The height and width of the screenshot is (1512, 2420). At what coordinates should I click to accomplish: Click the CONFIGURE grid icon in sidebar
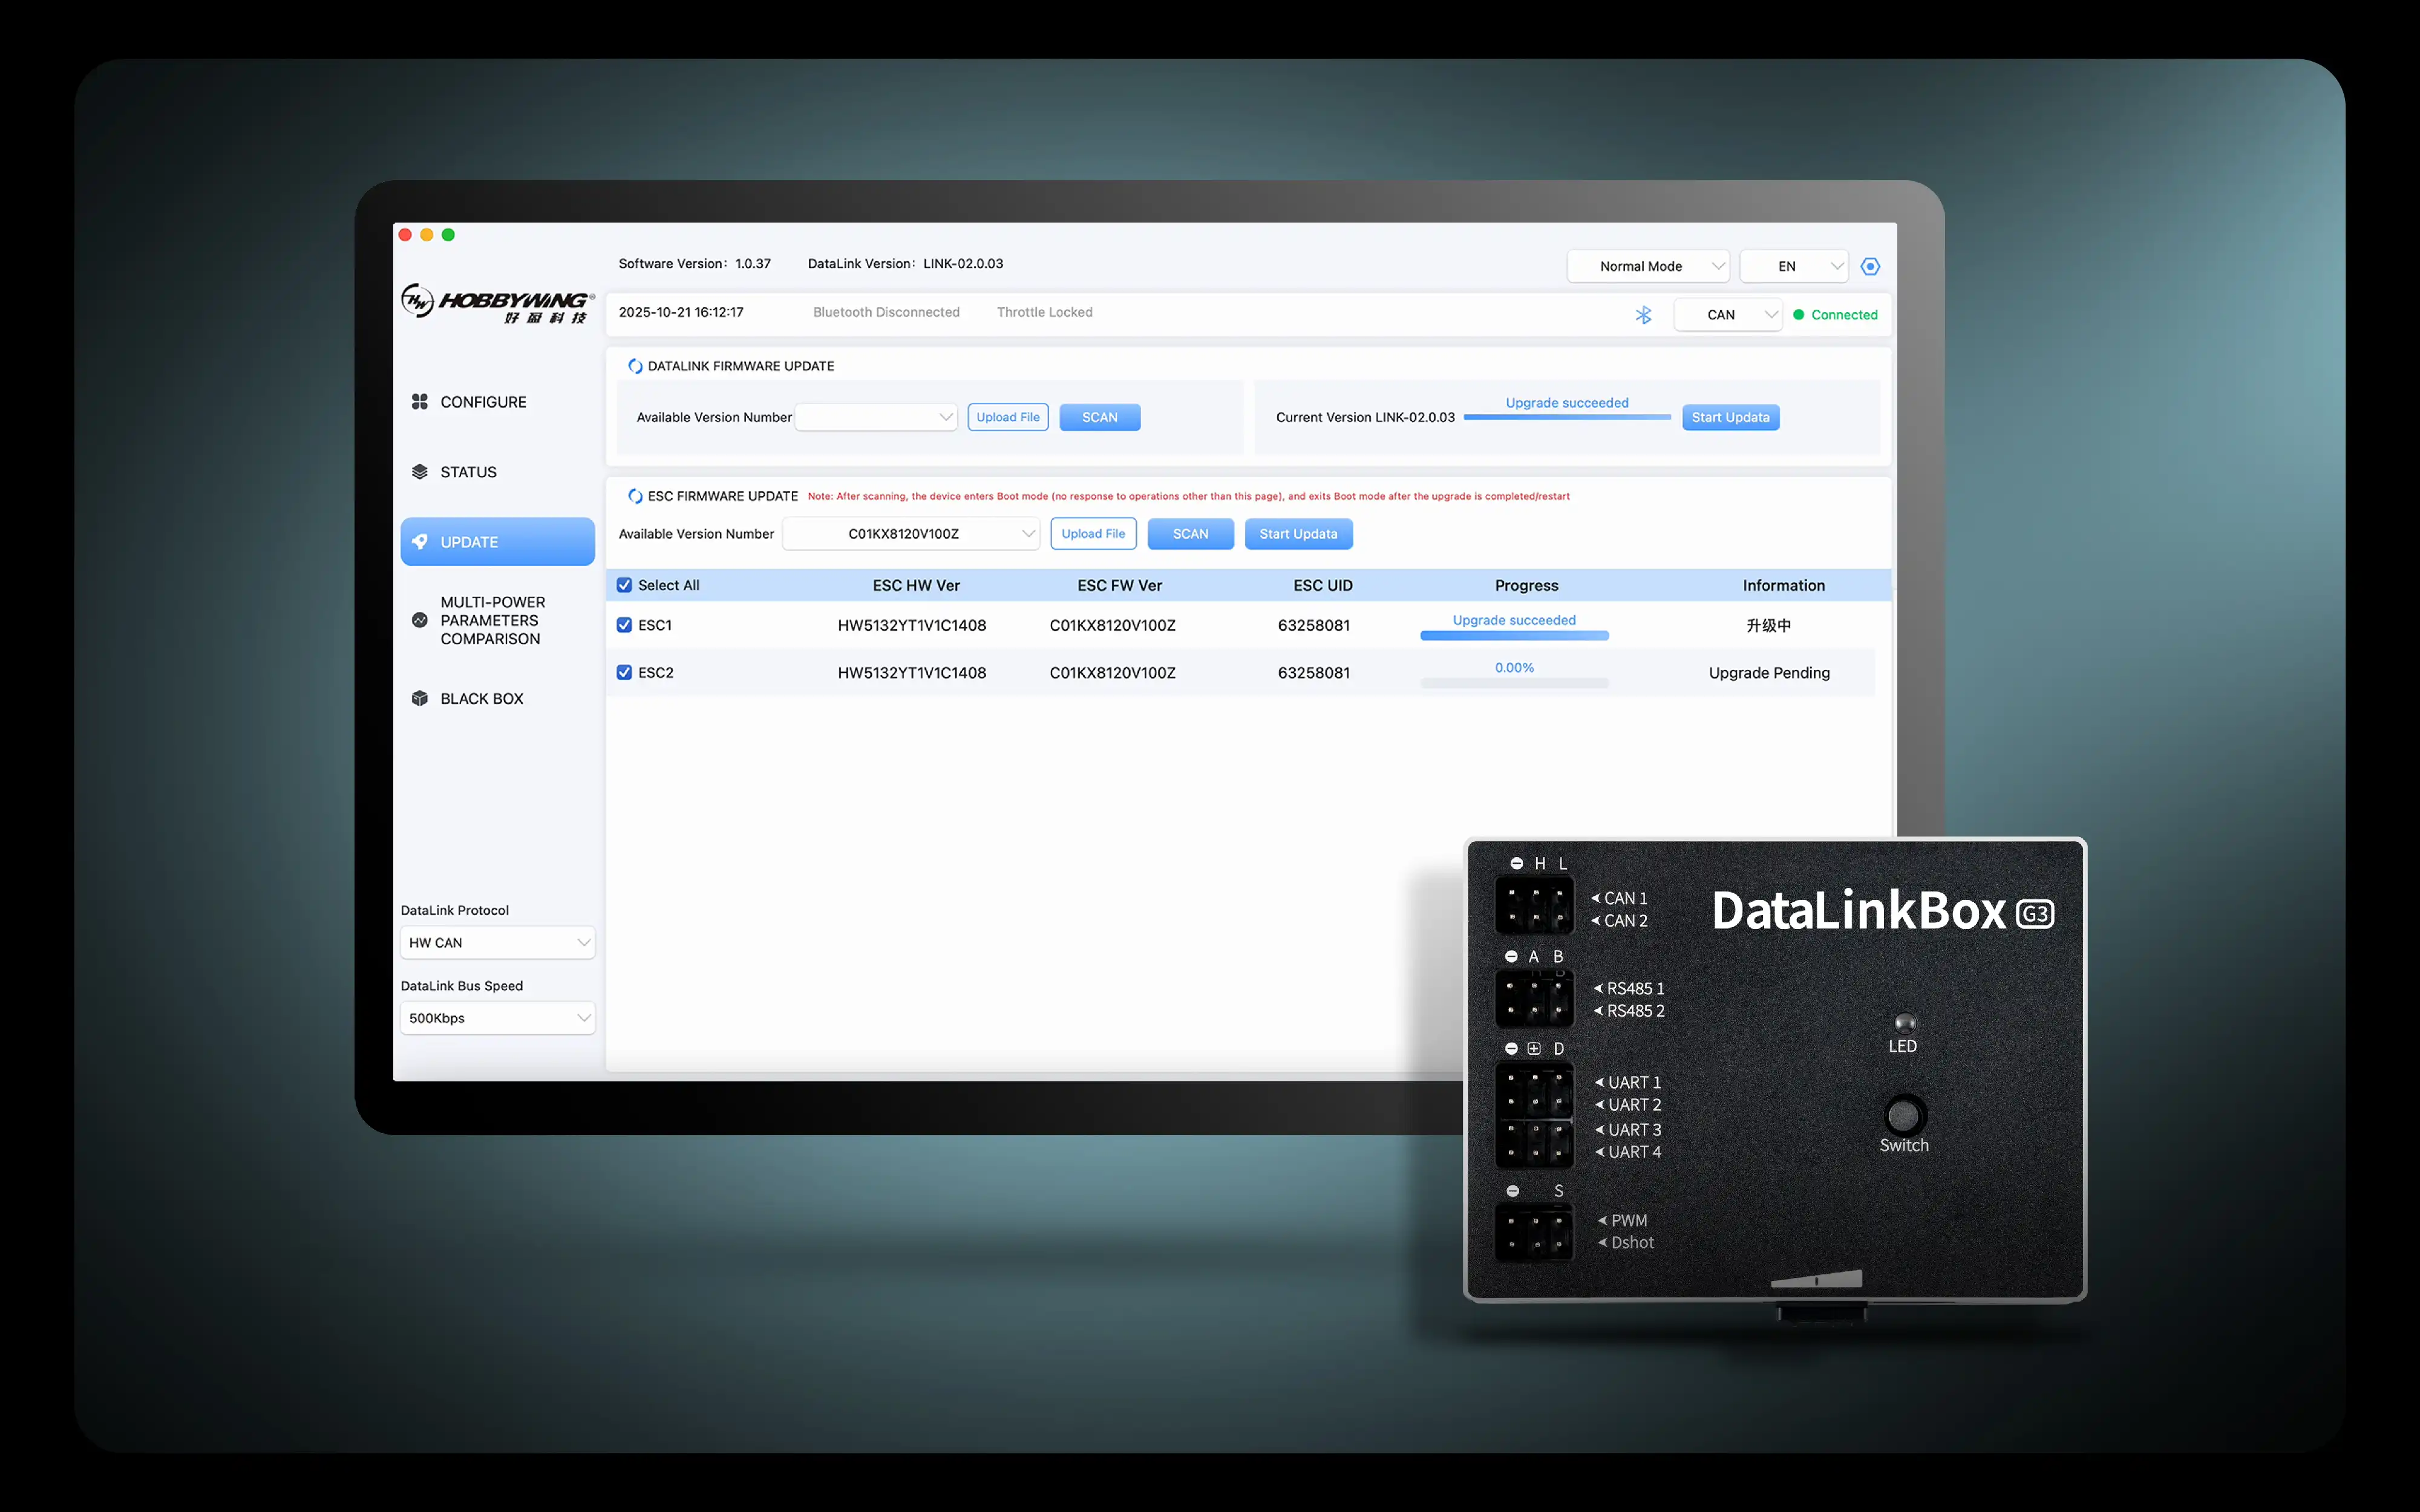coord(420,401)
